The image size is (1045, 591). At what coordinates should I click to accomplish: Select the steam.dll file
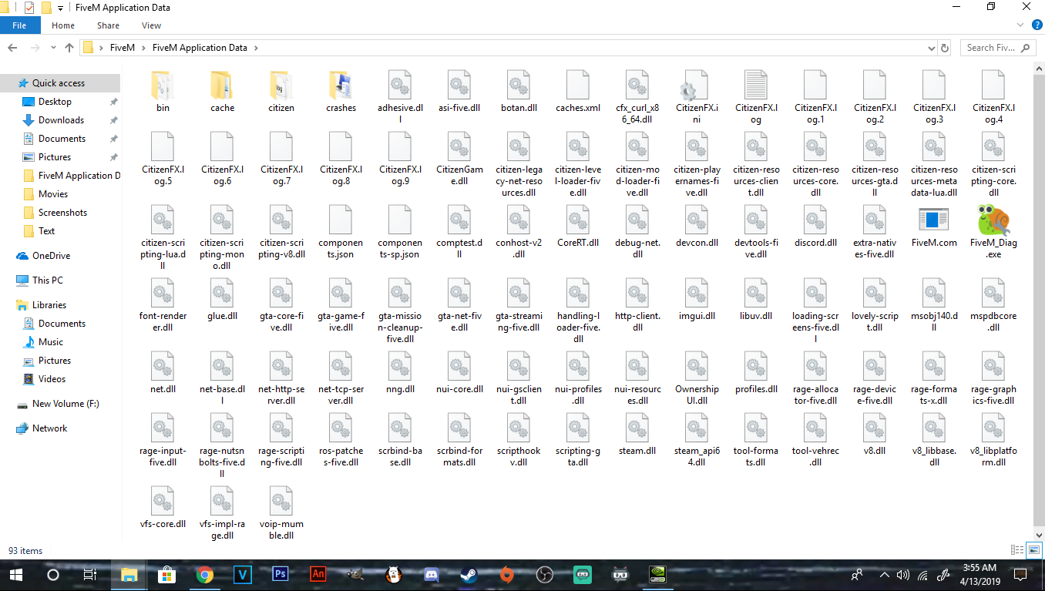click(x=637, y=429)
